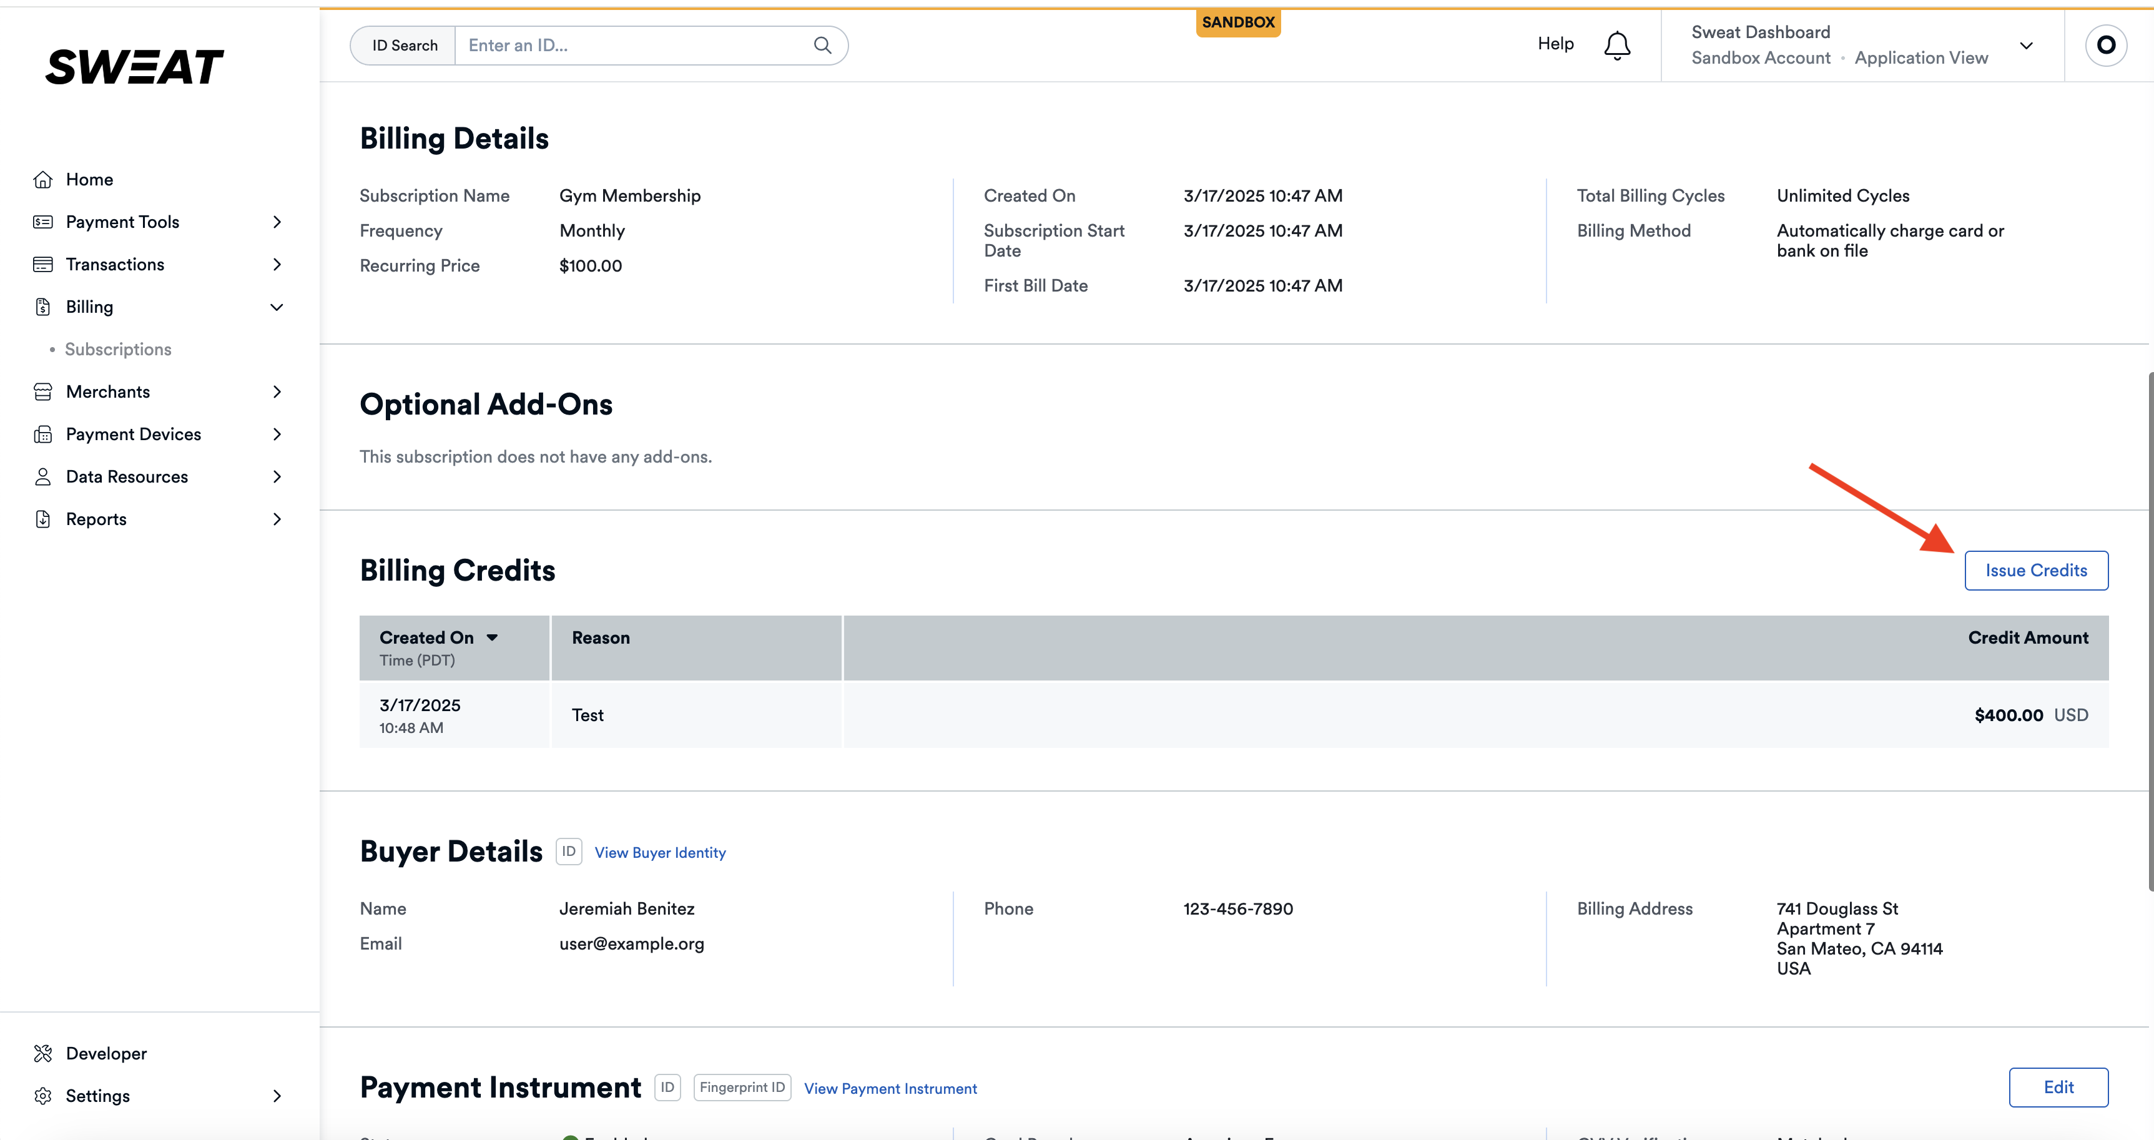The height and width of the screenshot is (1140, 2154).
Task: Click the Developer tools icon
Action: (x=42, y=1054)
